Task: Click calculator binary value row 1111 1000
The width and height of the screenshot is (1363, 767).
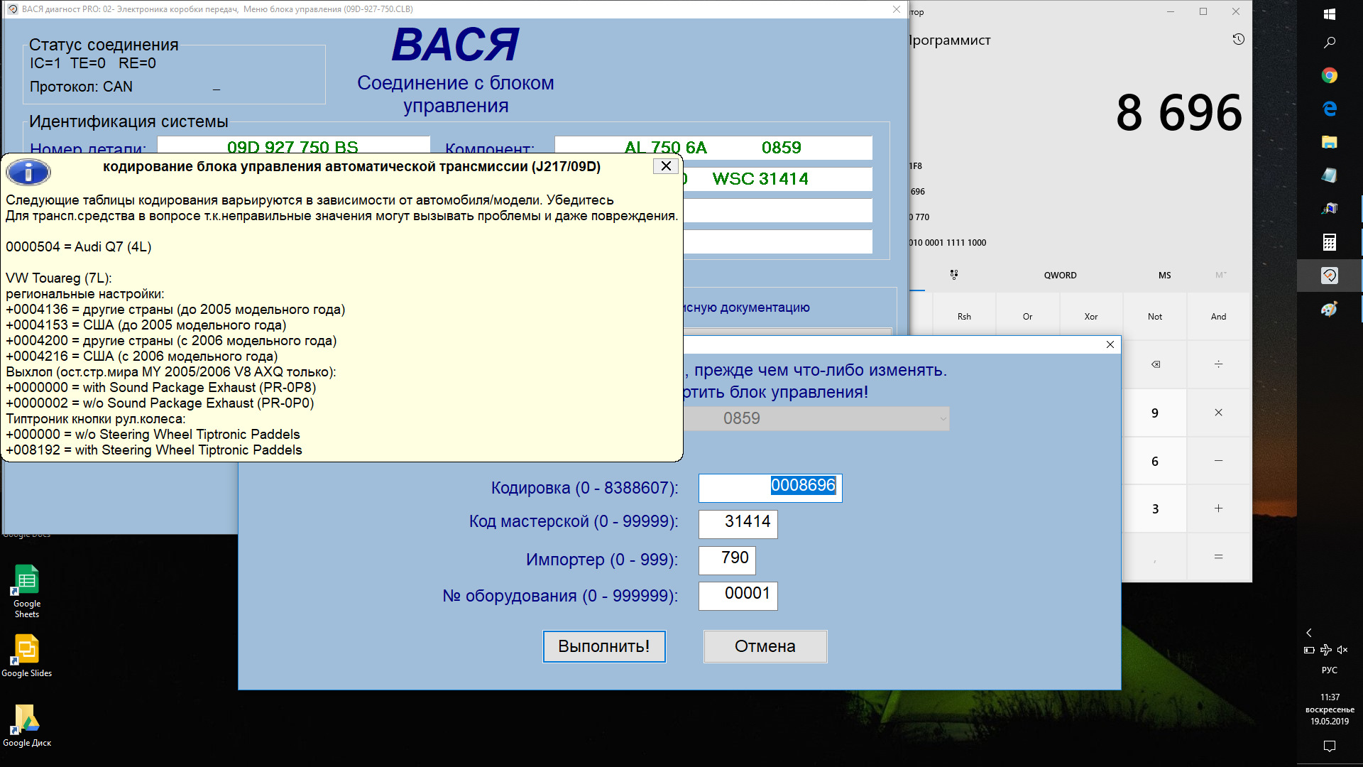Action: point(948,243)
